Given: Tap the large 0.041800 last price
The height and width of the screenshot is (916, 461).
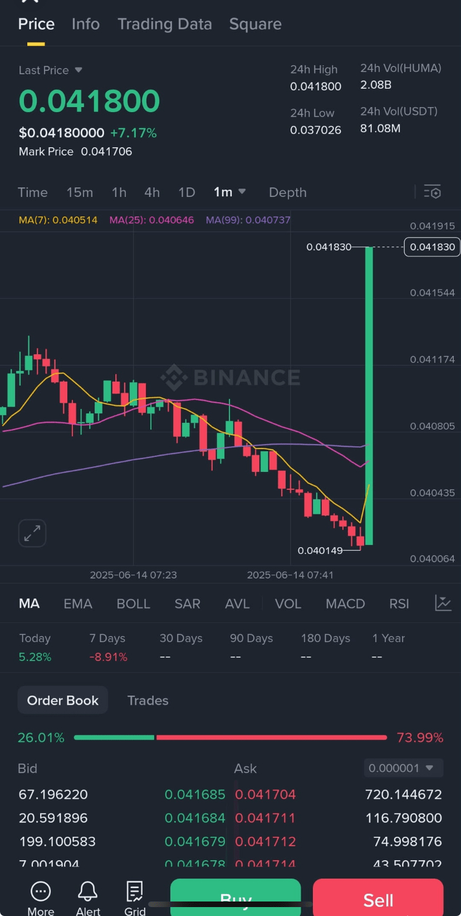Looking at the screenshot, I should pyautogui.click(x=89, y=101).
